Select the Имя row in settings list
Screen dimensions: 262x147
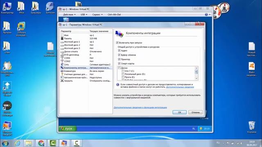[x=86, y=35]
